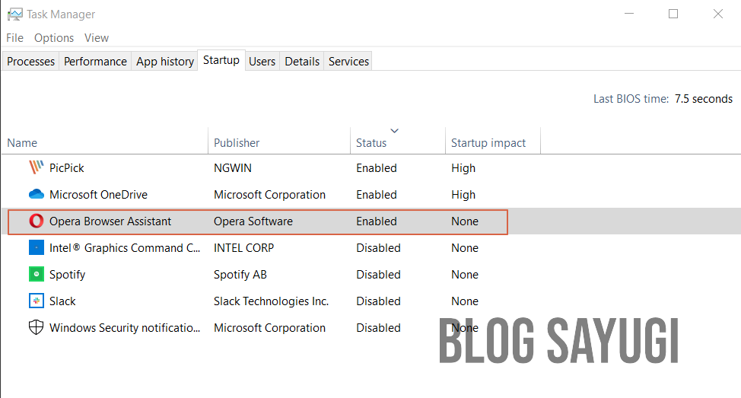Click the Intel Graphics Command Center icon
The width and height of the screenshot is (741, 398).
click(36, 247)
